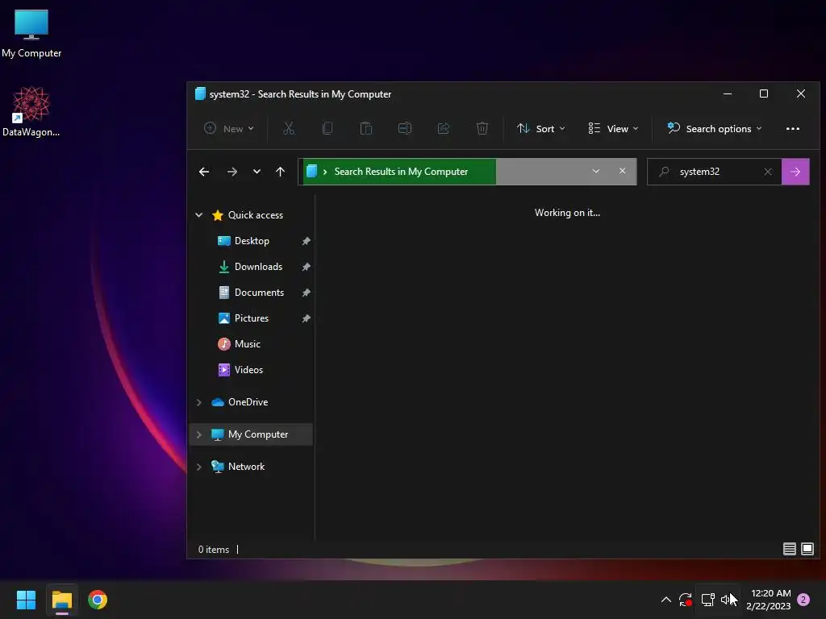
Task: Click the Cut scissors icon
Action: pos(289,128)
